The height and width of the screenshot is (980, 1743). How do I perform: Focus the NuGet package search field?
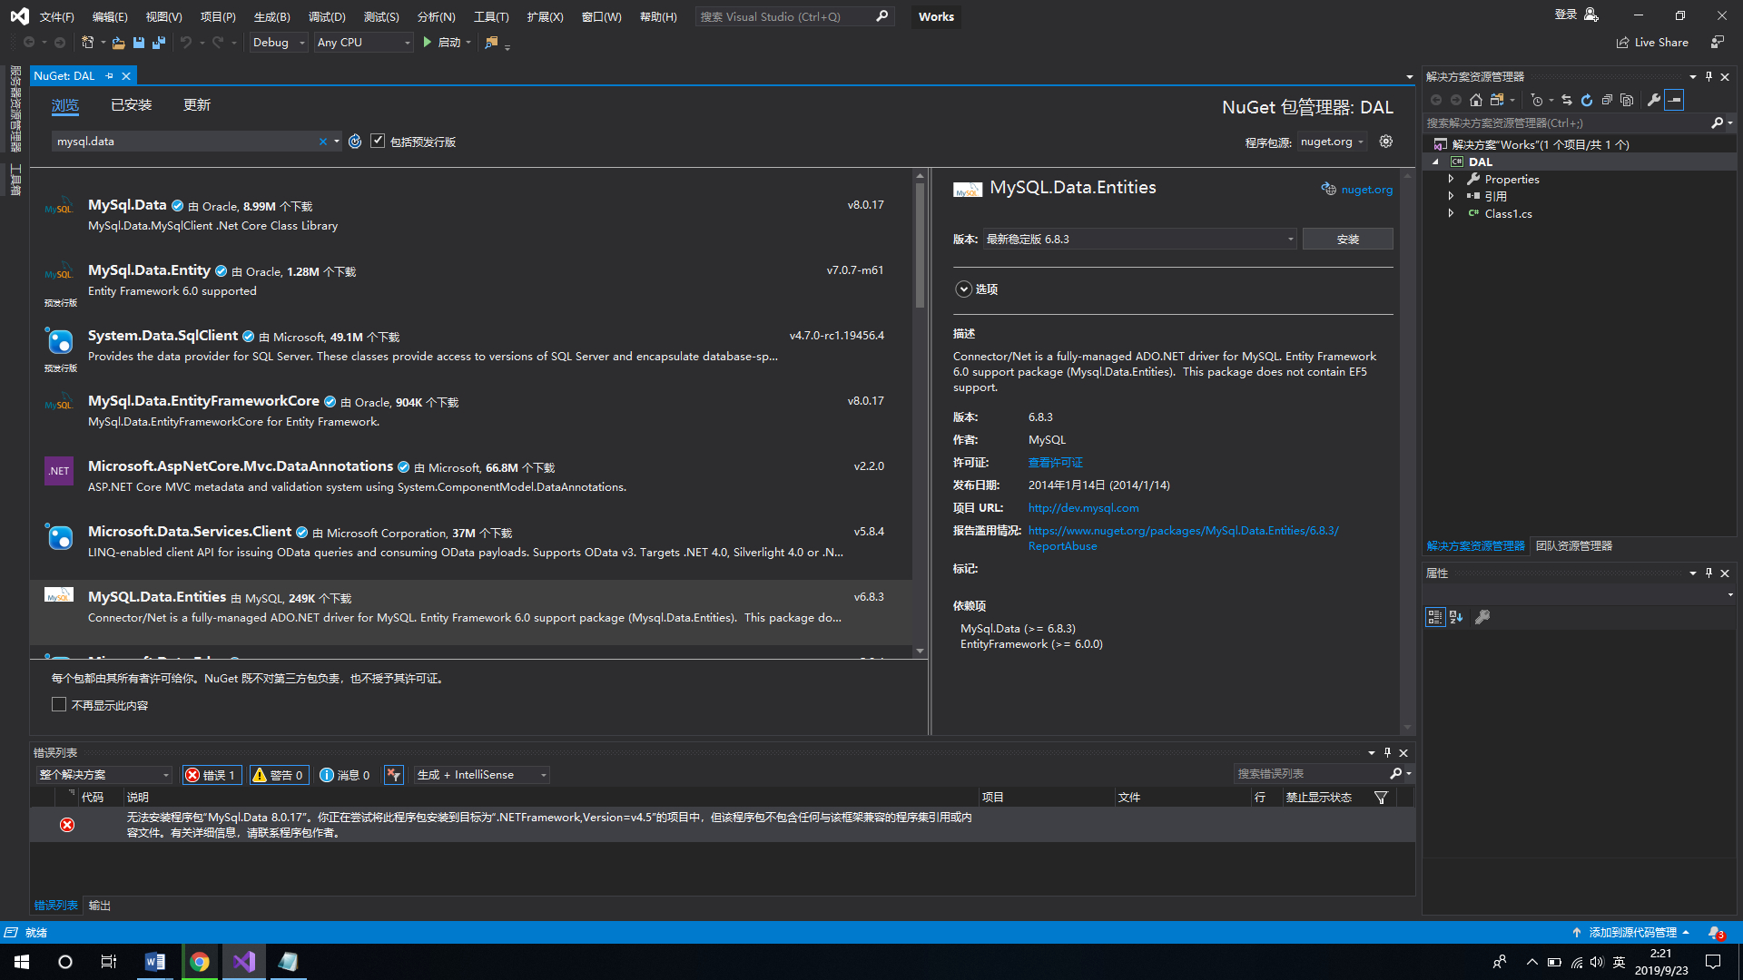point(185,142)
